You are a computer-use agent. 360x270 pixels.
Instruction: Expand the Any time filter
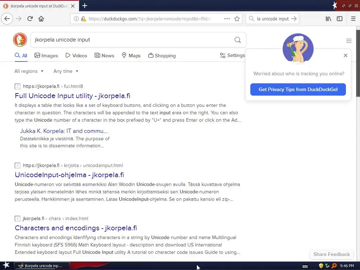click(66, 71)
